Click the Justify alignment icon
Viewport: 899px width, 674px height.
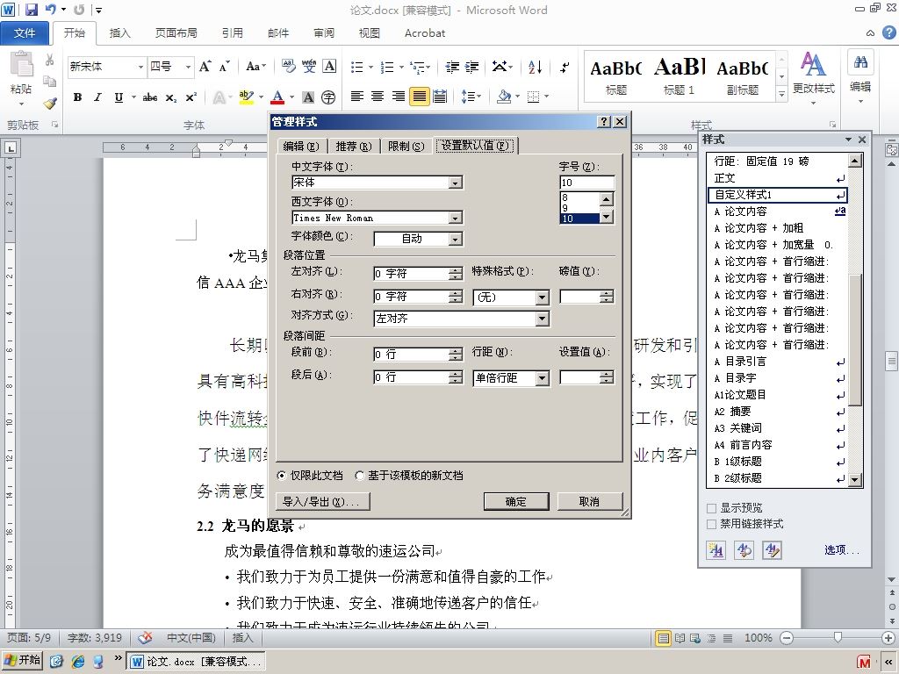pyautogui.click(x=419, y=97)
